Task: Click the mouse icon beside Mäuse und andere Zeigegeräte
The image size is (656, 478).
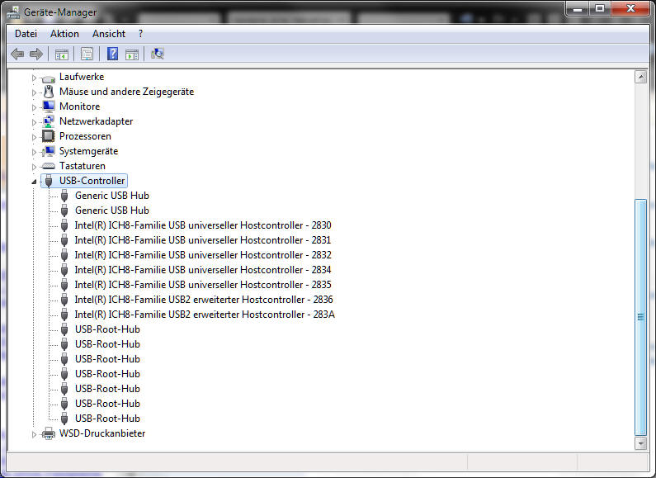Action: click(49, 92)
